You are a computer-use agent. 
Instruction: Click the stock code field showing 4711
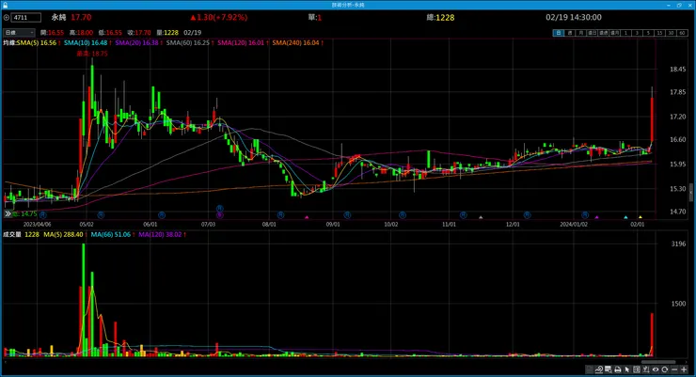pos(26,18)
